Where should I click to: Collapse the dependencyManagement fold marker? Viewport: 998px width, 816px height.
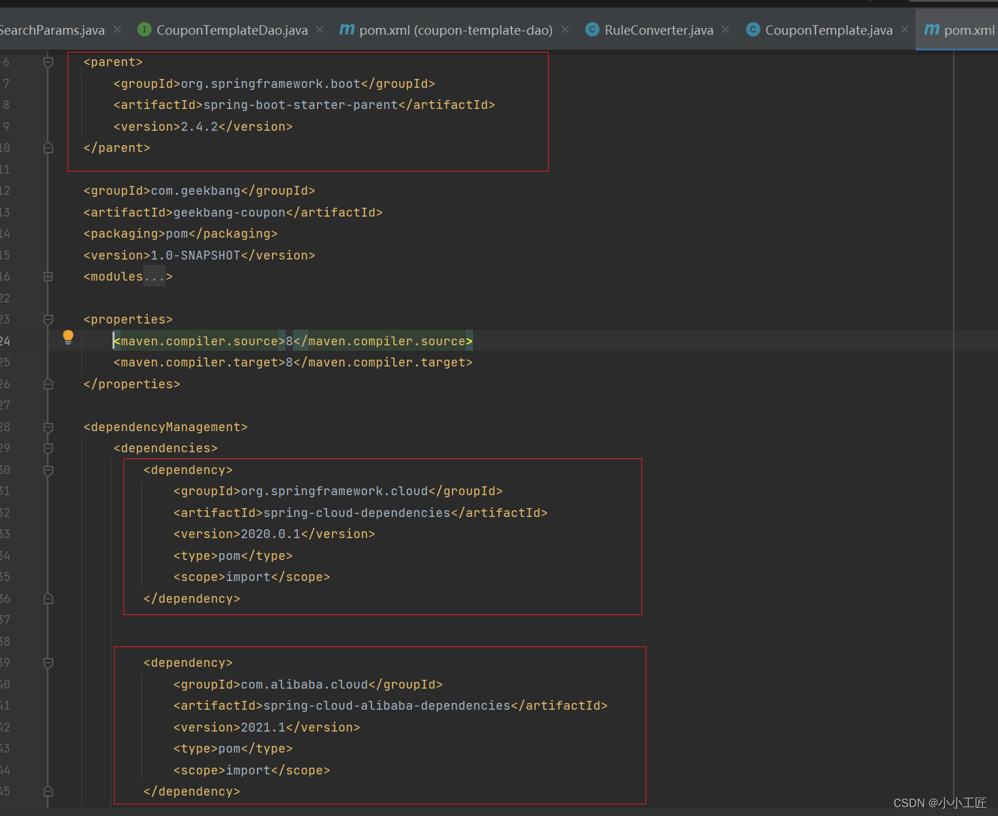(48, 427)
